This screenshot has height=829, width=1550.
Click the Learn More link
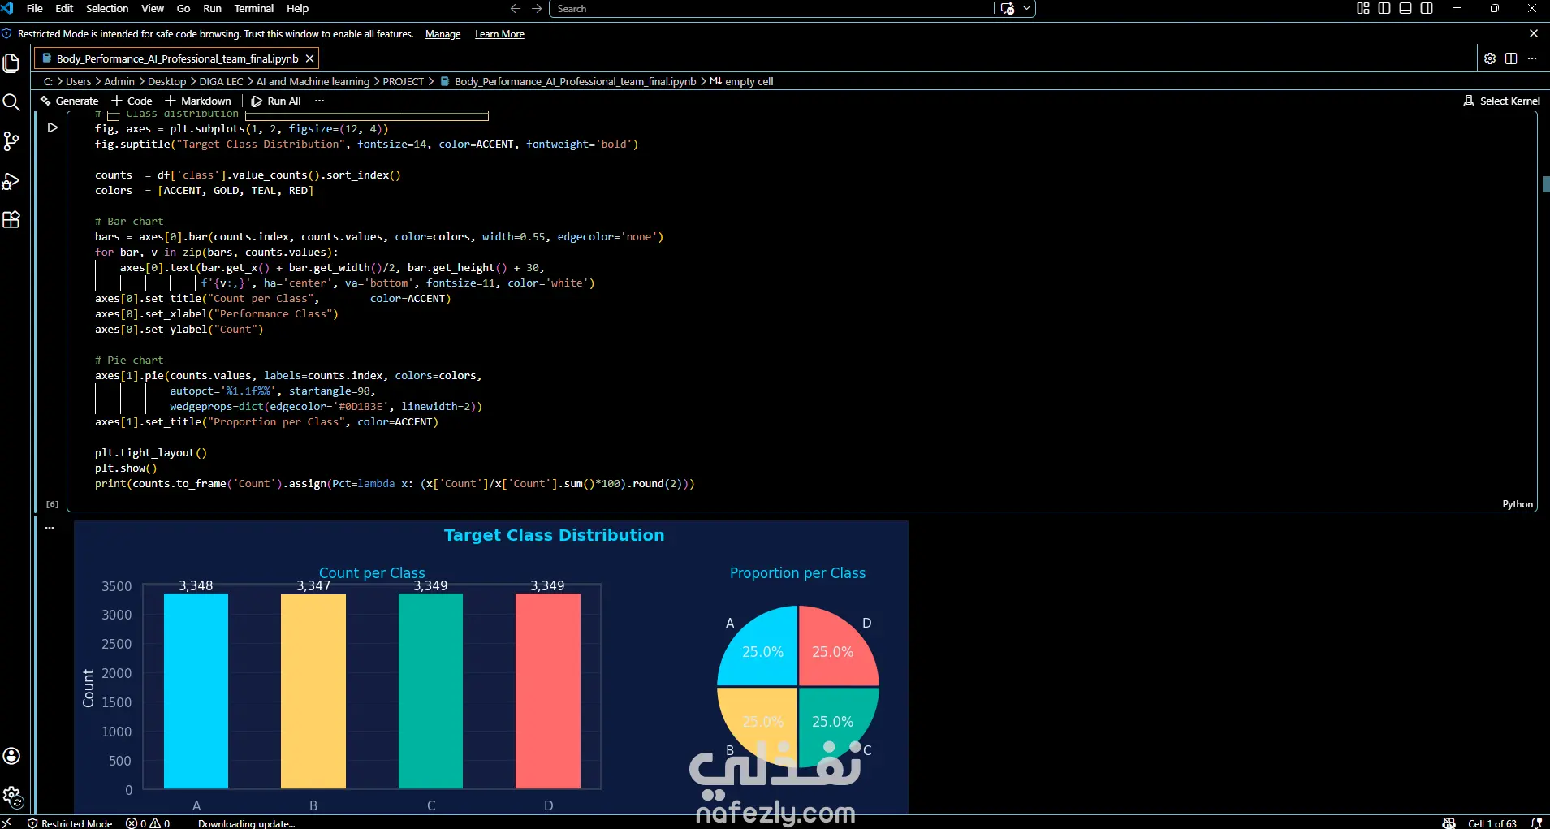point(499,34)
